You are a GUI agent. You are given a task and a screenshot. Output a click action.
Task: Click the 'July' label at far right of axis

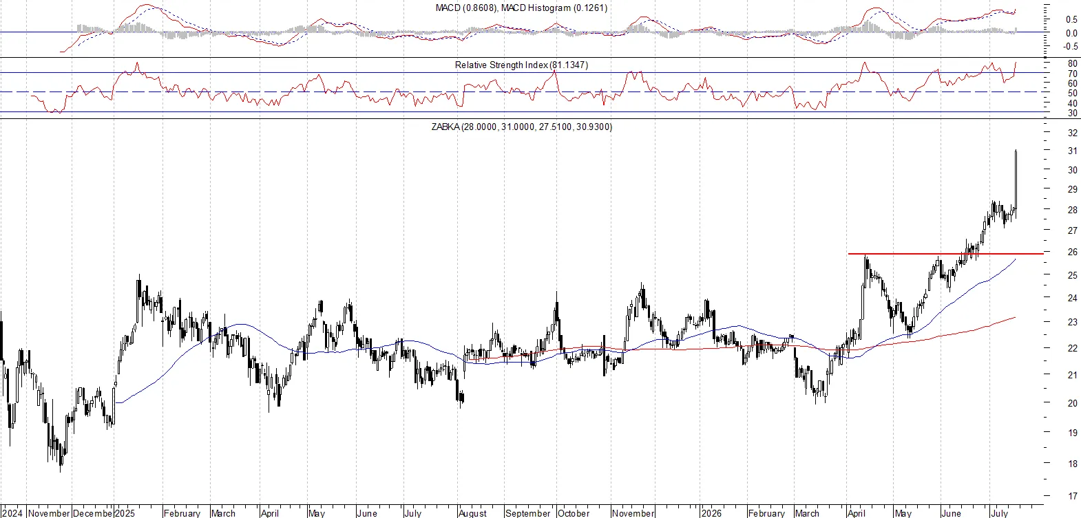pos(999,513)
